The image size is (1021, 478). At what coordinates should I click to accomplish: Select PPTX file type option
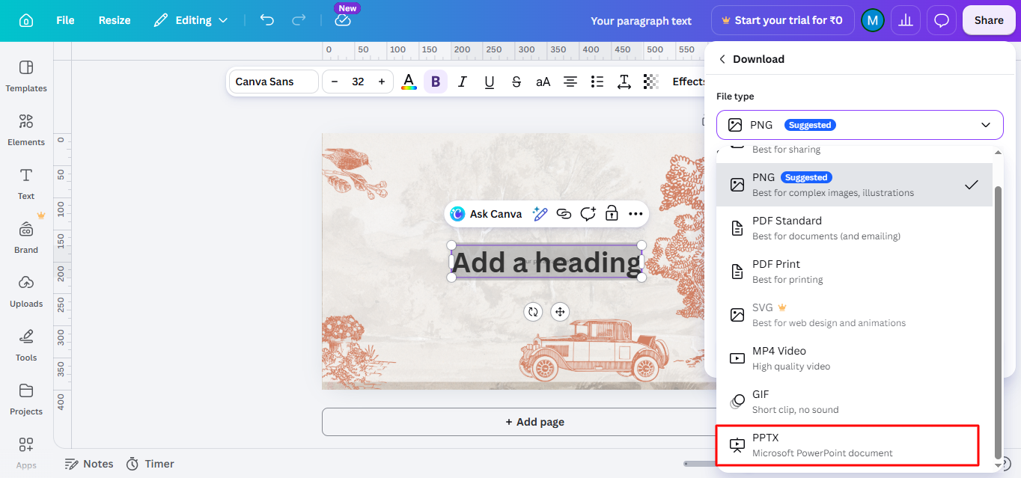coord(847,445)
